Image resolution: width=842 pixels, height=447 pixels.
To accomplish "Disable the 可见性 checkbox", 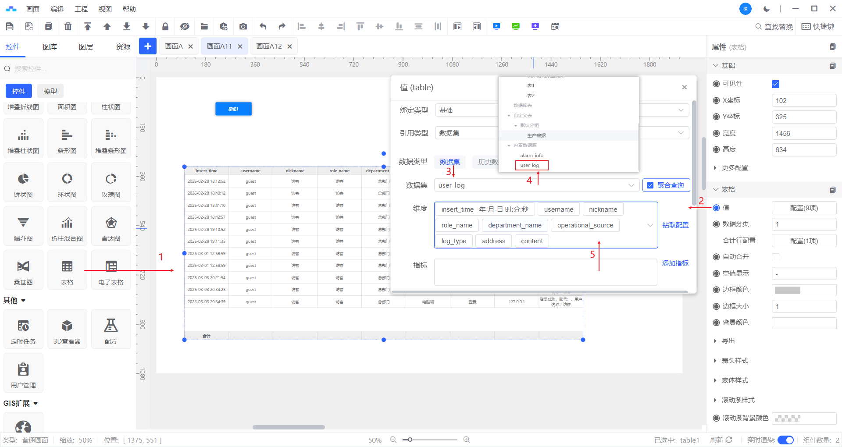I will coord(775,84).
